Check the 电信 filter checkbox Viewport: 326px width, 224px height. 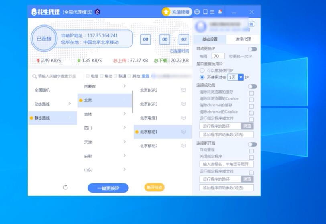pos(88,76)
